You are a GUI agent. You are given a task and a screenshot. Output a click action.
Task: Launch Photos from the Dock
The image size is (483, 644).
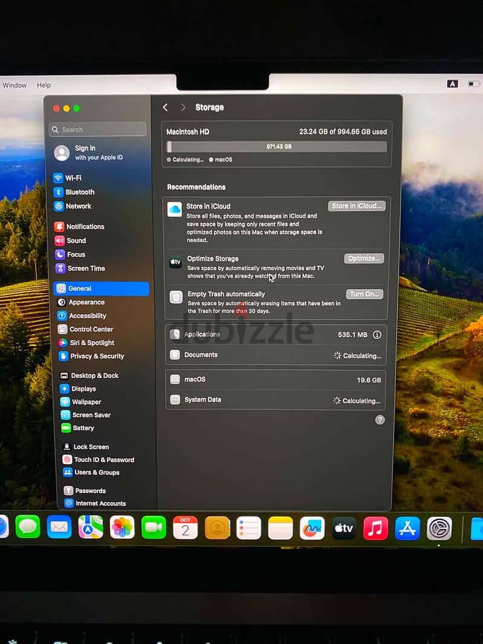point(122,527)
